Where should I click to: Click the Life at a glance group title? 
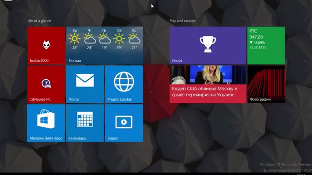click(39, 20)
